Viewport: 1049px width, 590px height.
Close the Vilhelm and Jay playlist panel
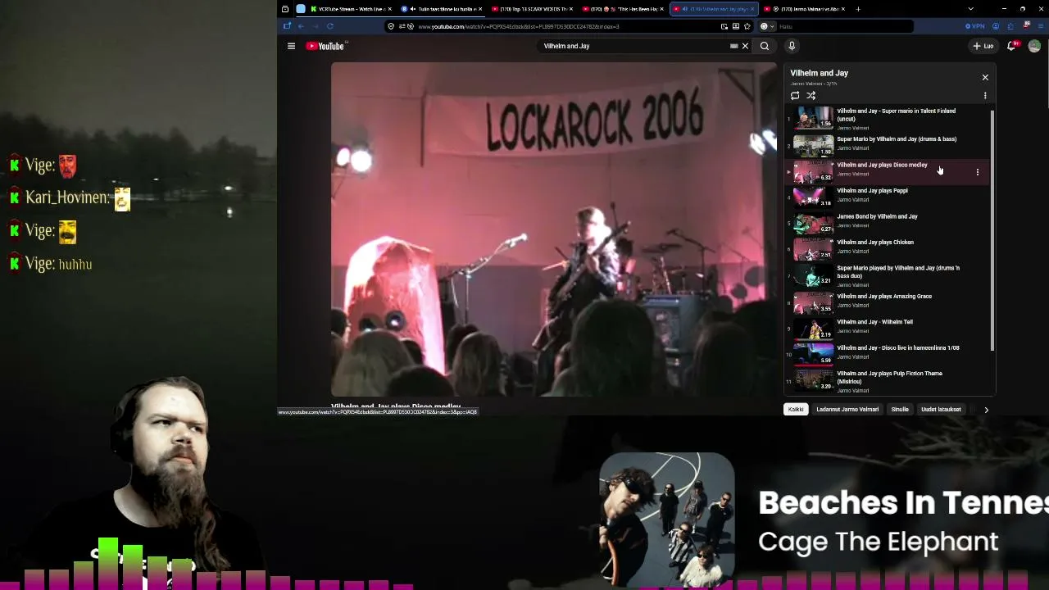(x=985, y=77)
